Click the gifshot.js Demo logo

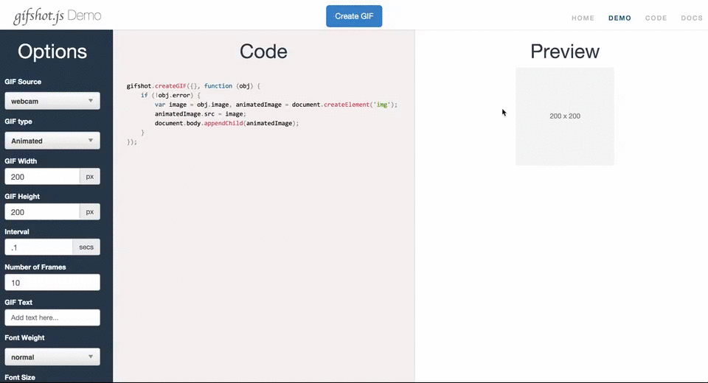(58, 16)
